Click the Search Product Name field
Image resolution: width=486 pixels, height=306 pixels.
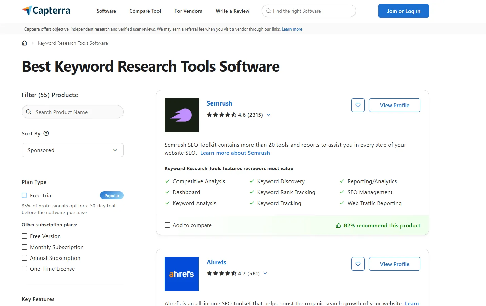tap(72, 112)
